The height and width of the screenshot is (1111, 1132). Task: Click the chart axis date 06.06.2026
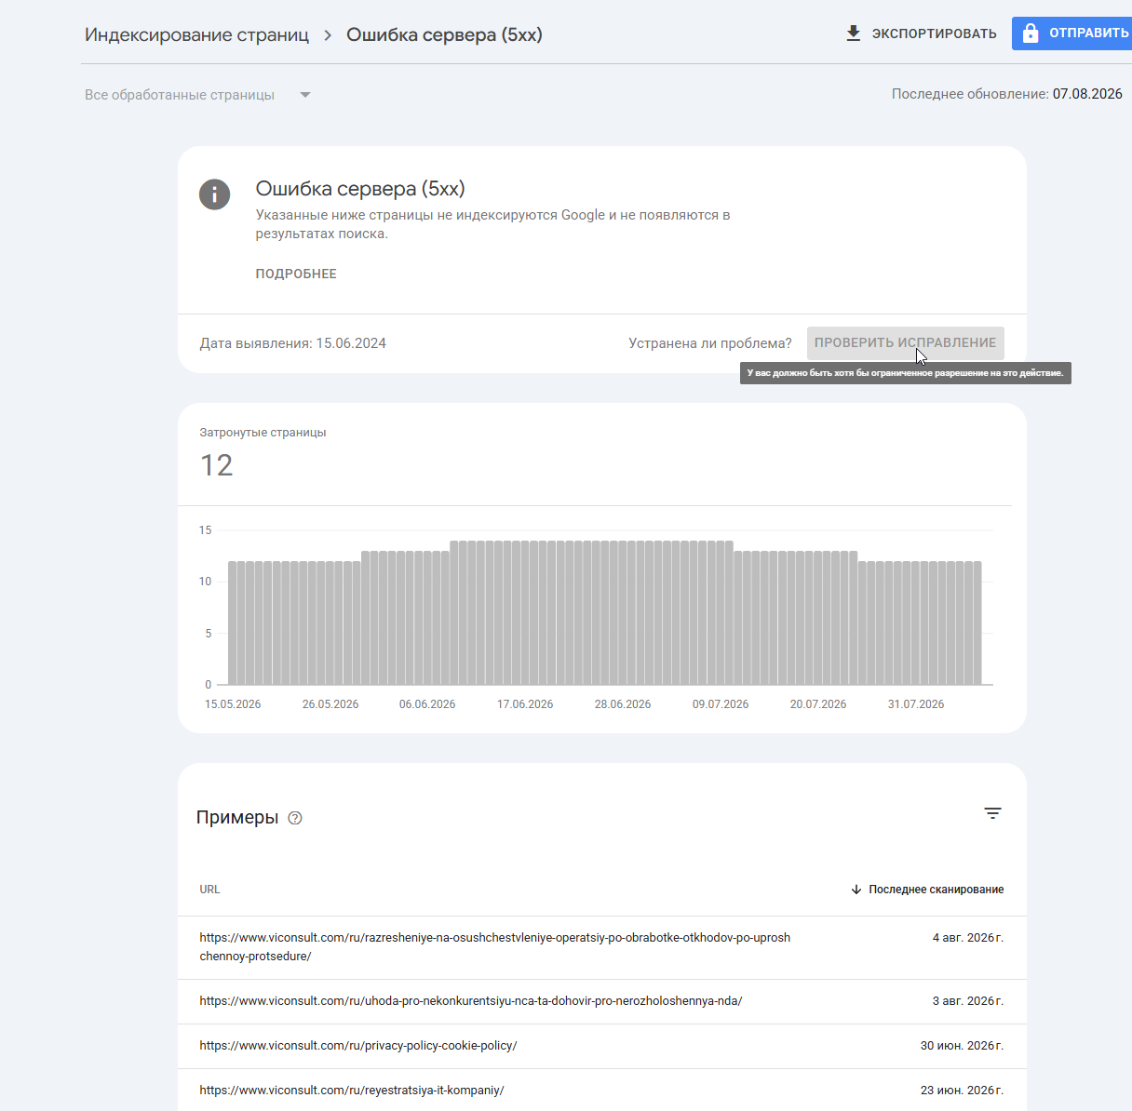tap(427, 704)
